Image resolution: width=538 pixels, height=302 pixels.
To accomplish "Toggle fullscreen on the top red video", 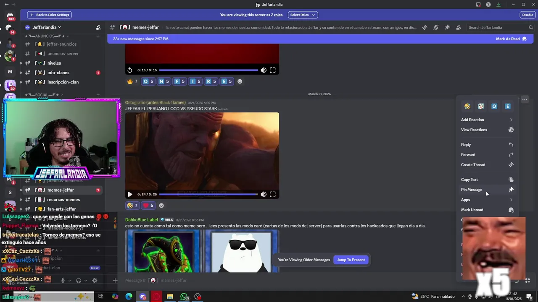I will 273,70.
